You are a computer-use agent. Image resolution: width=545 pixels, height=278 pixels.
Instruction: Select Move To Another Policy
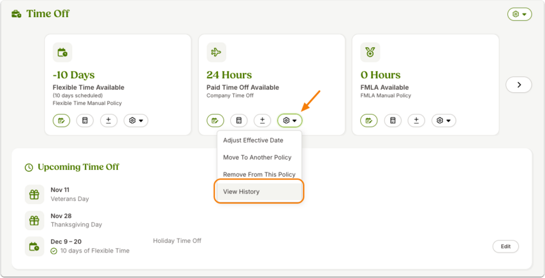point(259,158)
